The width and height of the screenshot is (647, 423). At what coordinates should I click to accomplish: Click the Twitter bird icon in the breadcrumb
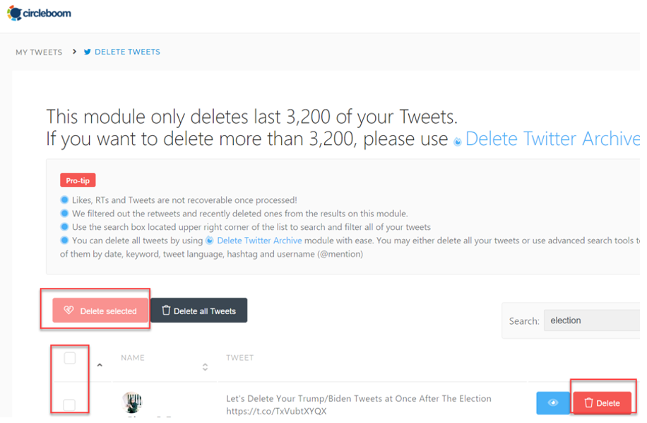(x=86, y=52)
